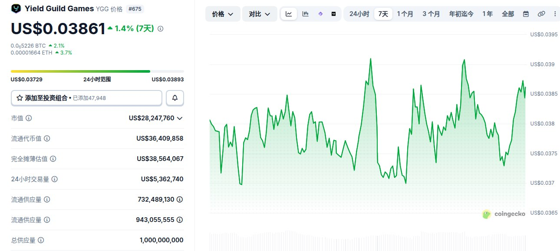Viewport: 560px width, 251px height.
Task: Click the star icon in 添加至投资组合
Action: (20, 98)
